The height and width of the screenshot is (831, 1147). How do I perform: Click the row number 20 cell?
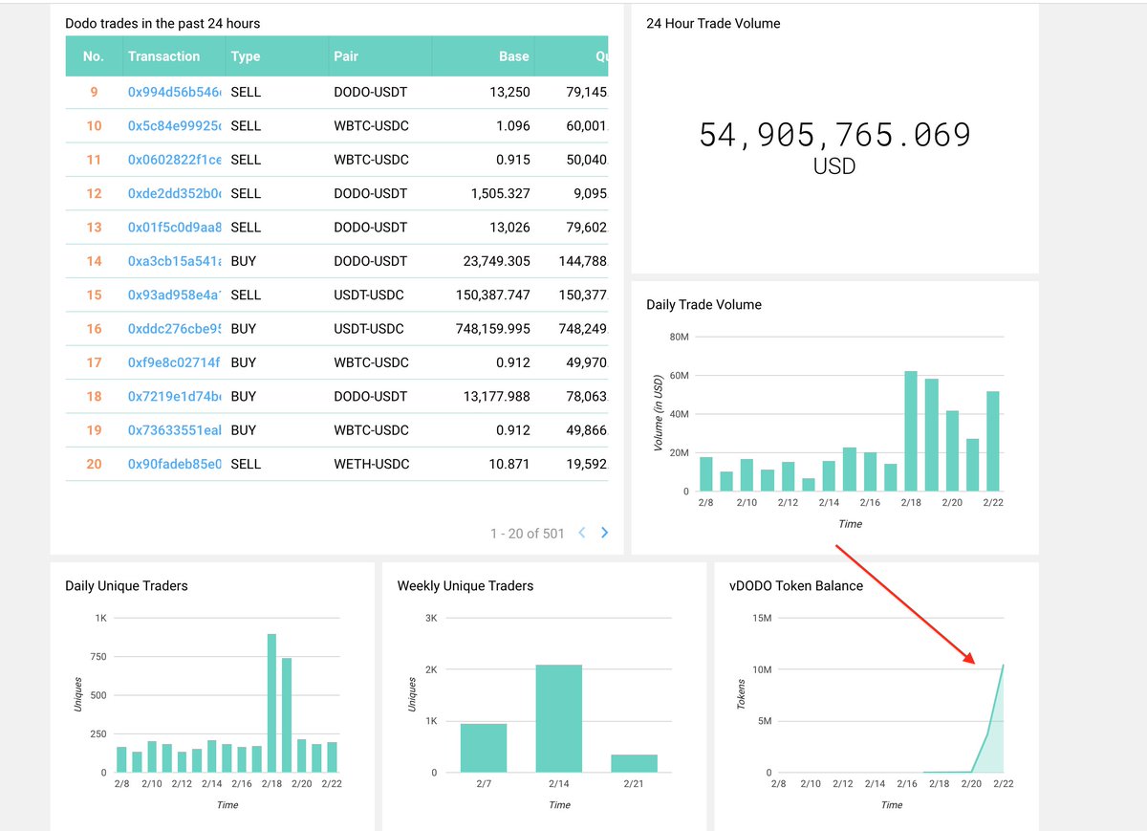click(x=94, y=464)
